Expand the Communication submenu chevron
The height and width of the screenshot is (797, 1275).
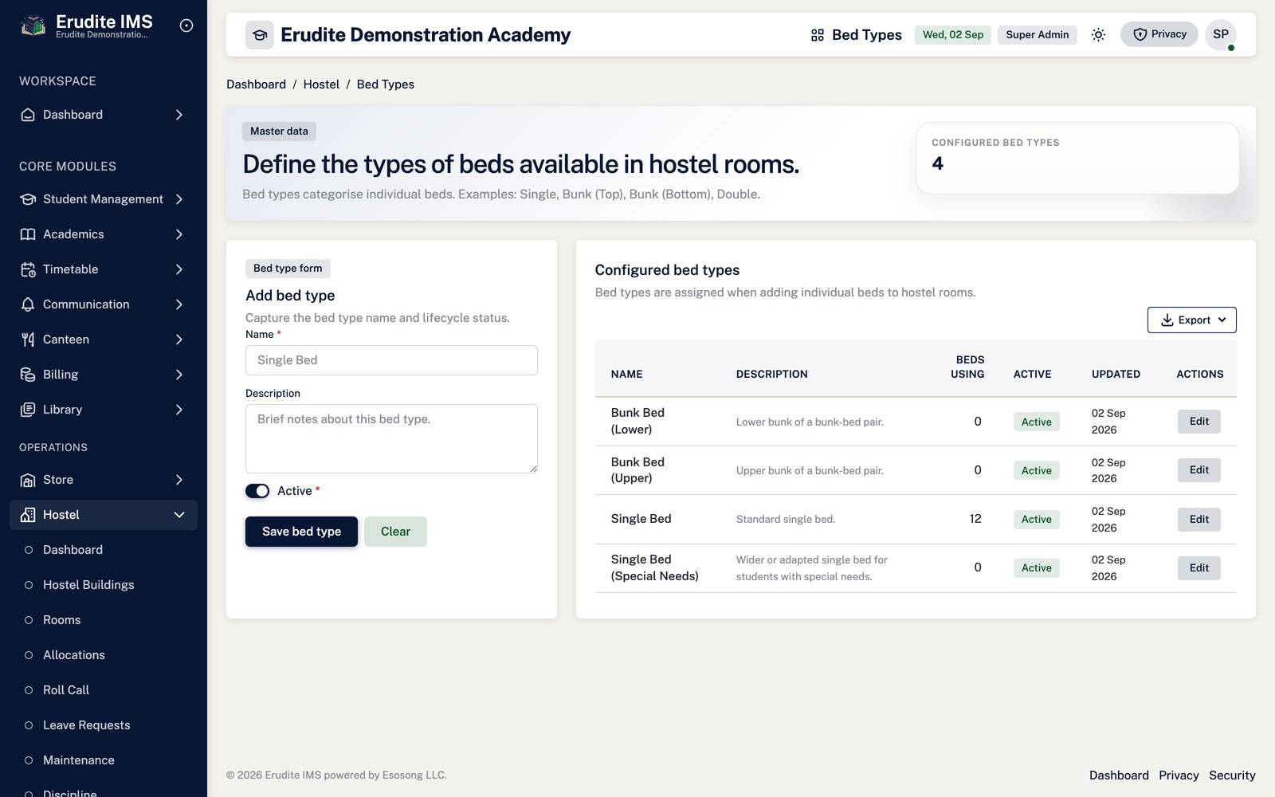pos(179,304)
